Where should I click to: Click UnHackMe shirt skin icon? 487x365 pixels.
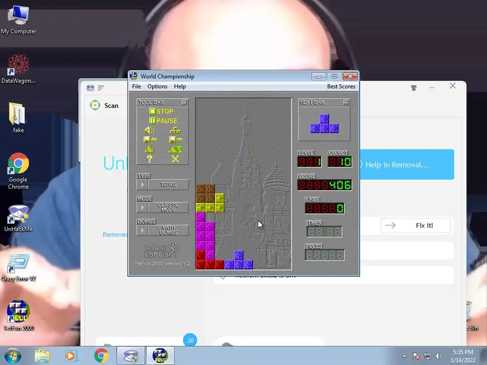click(414, 88)
